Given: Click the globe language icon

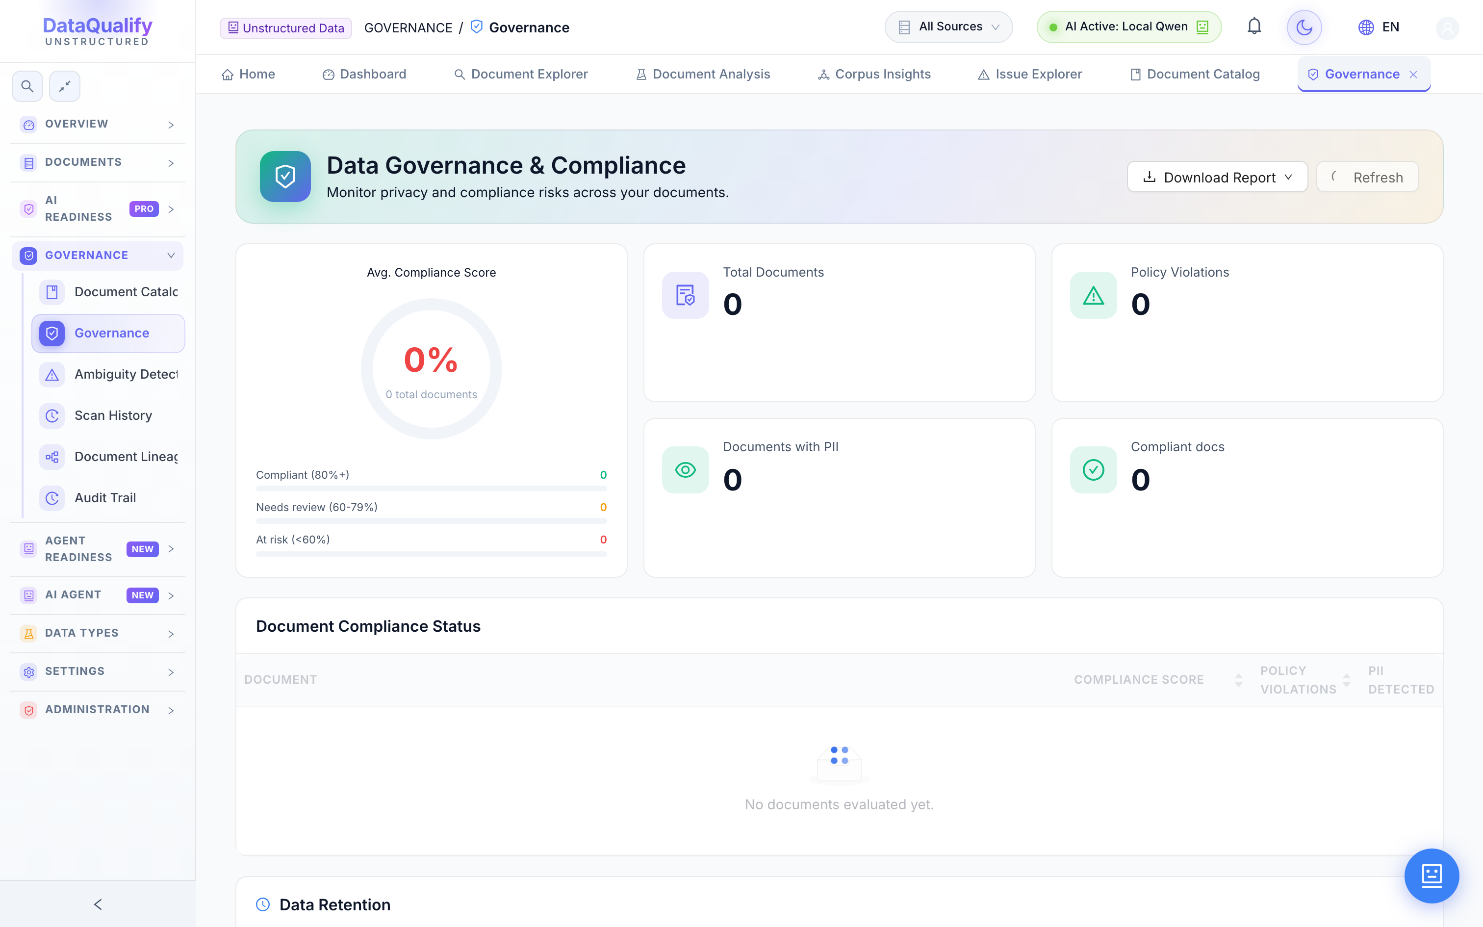Looking at the screenshot, I should [x=1365, y=27].
